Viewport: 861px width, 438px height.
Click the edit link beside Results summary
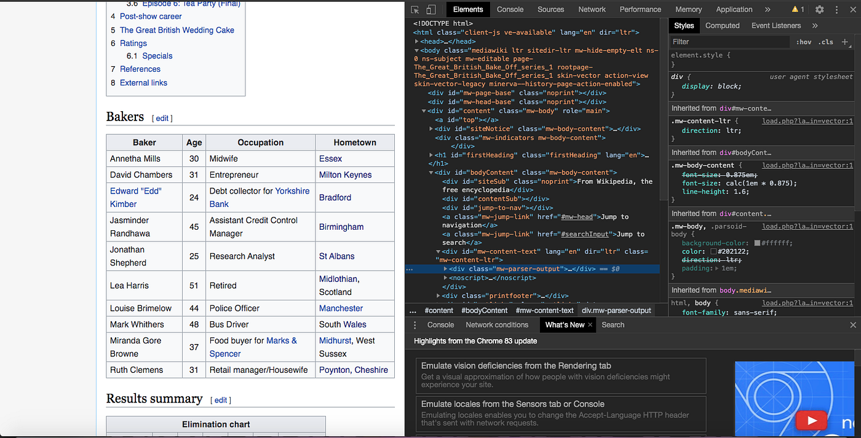pos(221,400)
